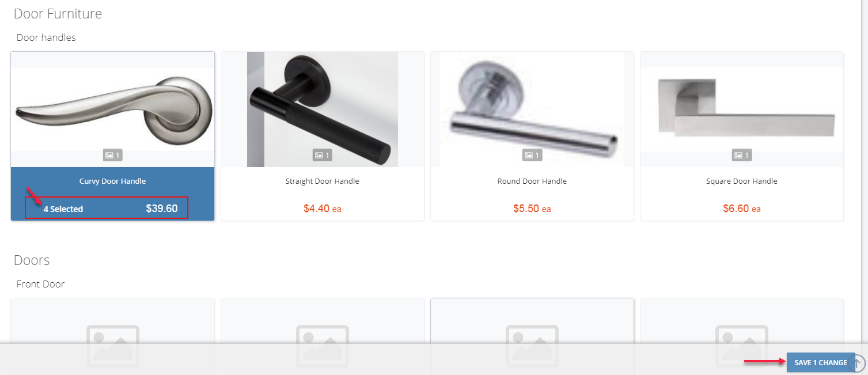The width and height of the screenshot is (868, 375).
Task: Click the scroll-to-top arrow icon
Action: tap(857, 363)
